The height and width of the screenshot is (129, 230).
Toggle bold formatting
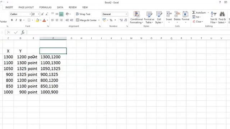point(12,20)
